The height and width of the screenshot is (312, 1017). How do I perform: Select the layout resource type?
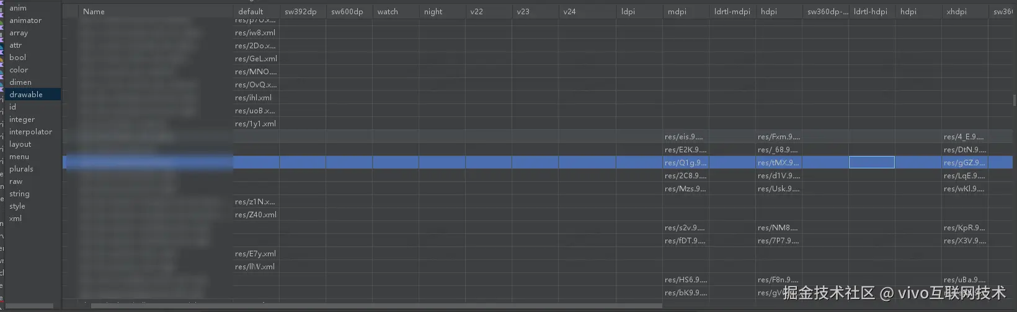20,144
